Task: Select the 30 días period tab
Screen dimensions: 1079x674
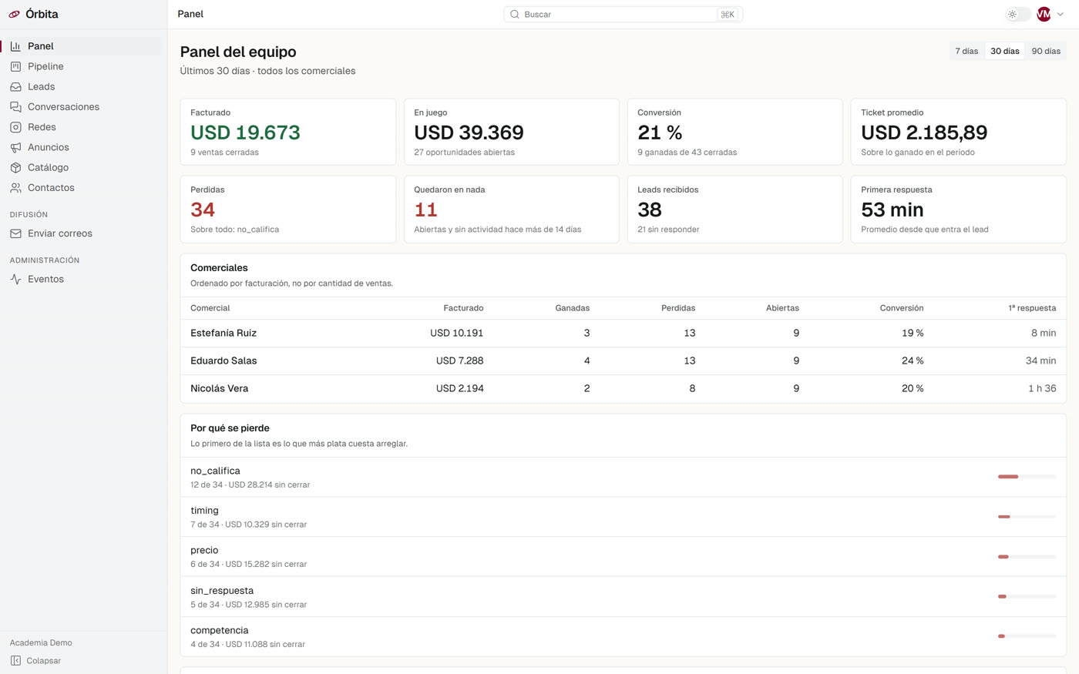Action: [1005, 51]
